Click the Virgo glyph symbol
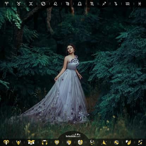 (67, 4)
